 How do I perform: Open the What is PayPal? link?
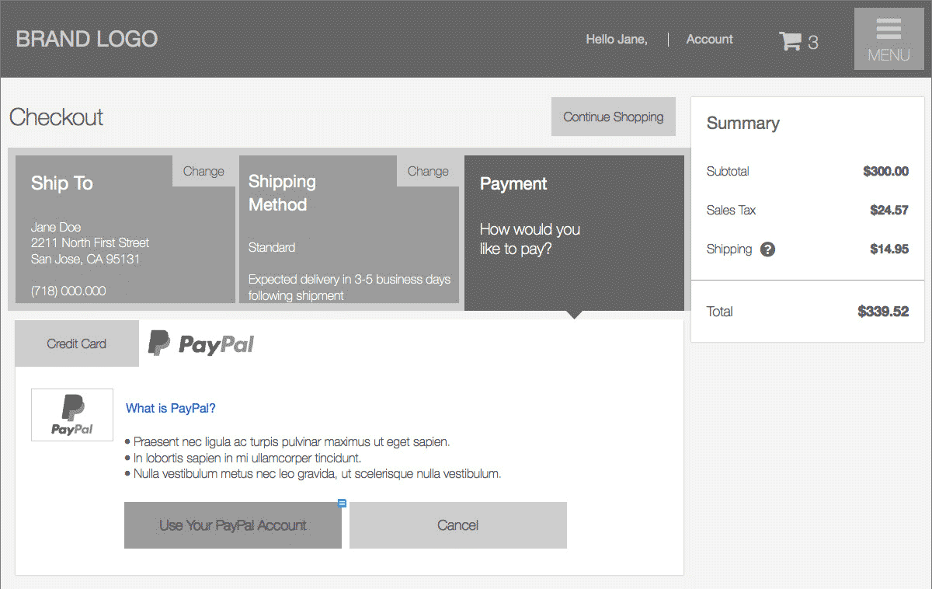click(170, 408)
